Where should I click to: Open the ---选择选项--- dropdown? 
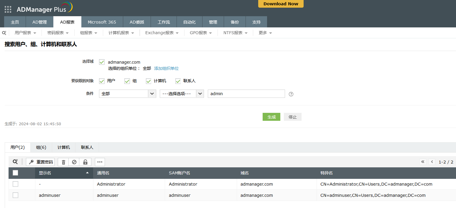(182, 94)
